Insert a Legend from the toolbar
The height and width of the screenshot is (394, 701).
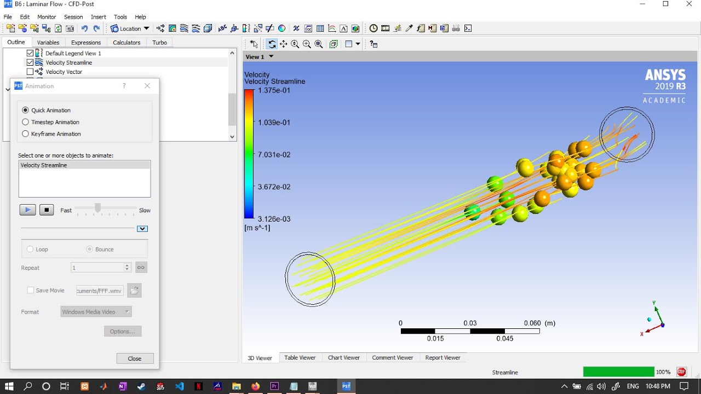[x=246, y=28]
